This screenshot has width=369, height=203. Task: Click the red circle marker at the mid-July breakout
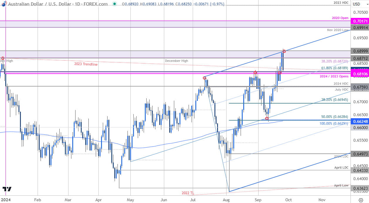pos(204,78)
